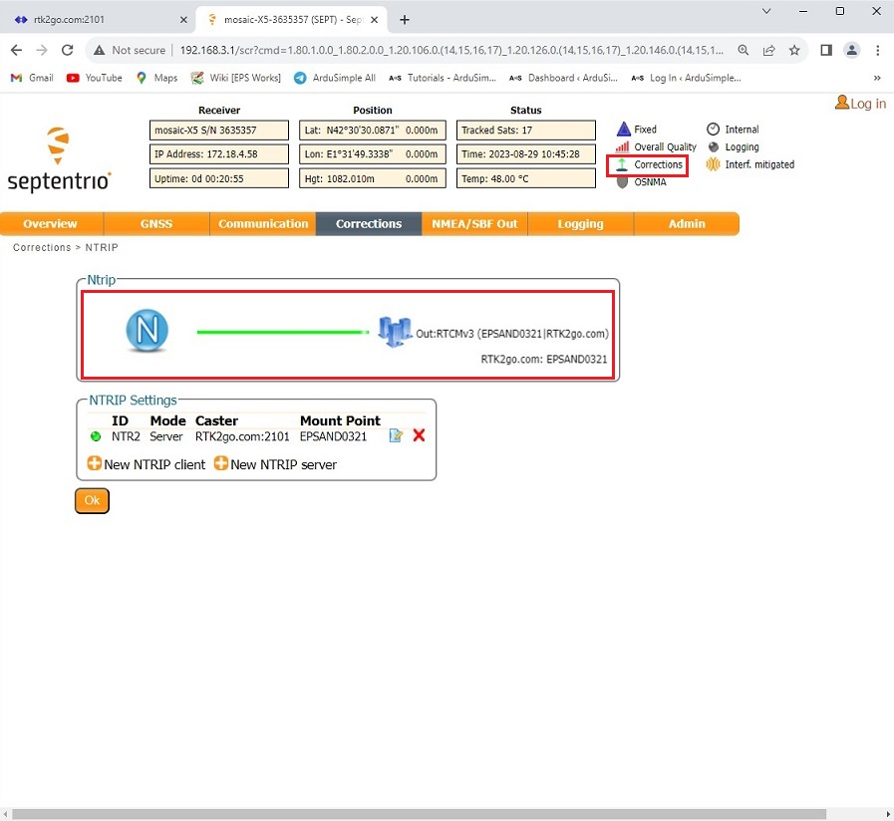Open the GNSS menu tab
The height and width of the screenshot is (821, 894).
(156, 224)
